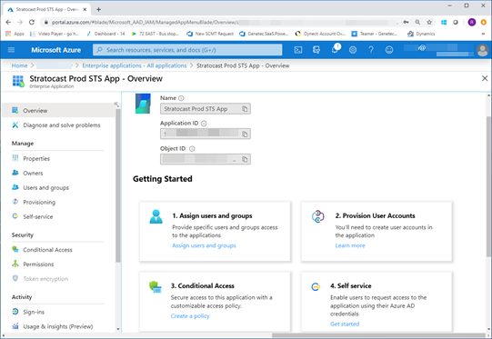The image size is (492, 339).
Task: Expand the Azure portal hamburger menu
Action: click(11, 50)
